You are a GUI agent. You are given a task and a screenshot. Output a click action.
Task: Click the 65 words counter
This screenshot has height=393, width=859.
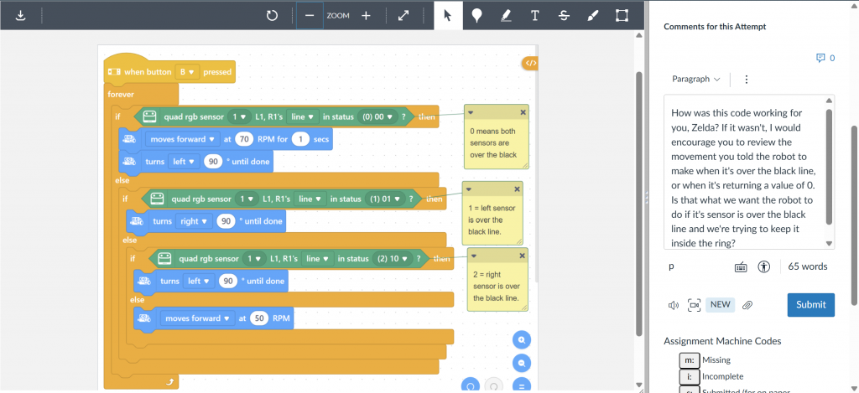coord(808,267)
